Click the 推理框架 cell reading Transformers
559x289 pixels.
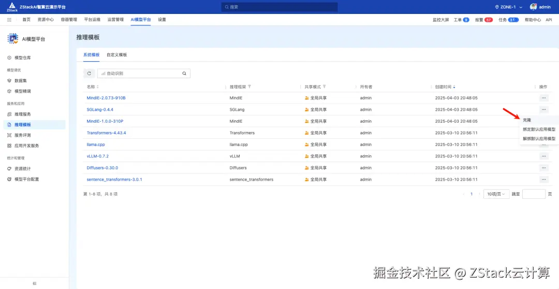(x=242, y=133)
